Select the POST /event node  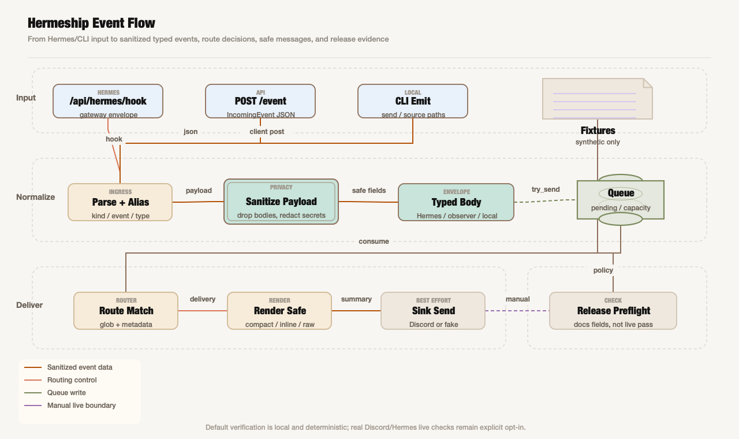[x=260, y=101]
